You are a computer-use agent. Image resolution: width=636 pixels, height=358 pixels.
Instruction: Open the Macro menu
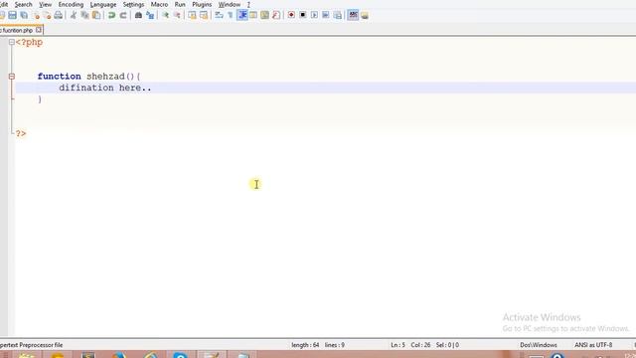click(159, 4)
